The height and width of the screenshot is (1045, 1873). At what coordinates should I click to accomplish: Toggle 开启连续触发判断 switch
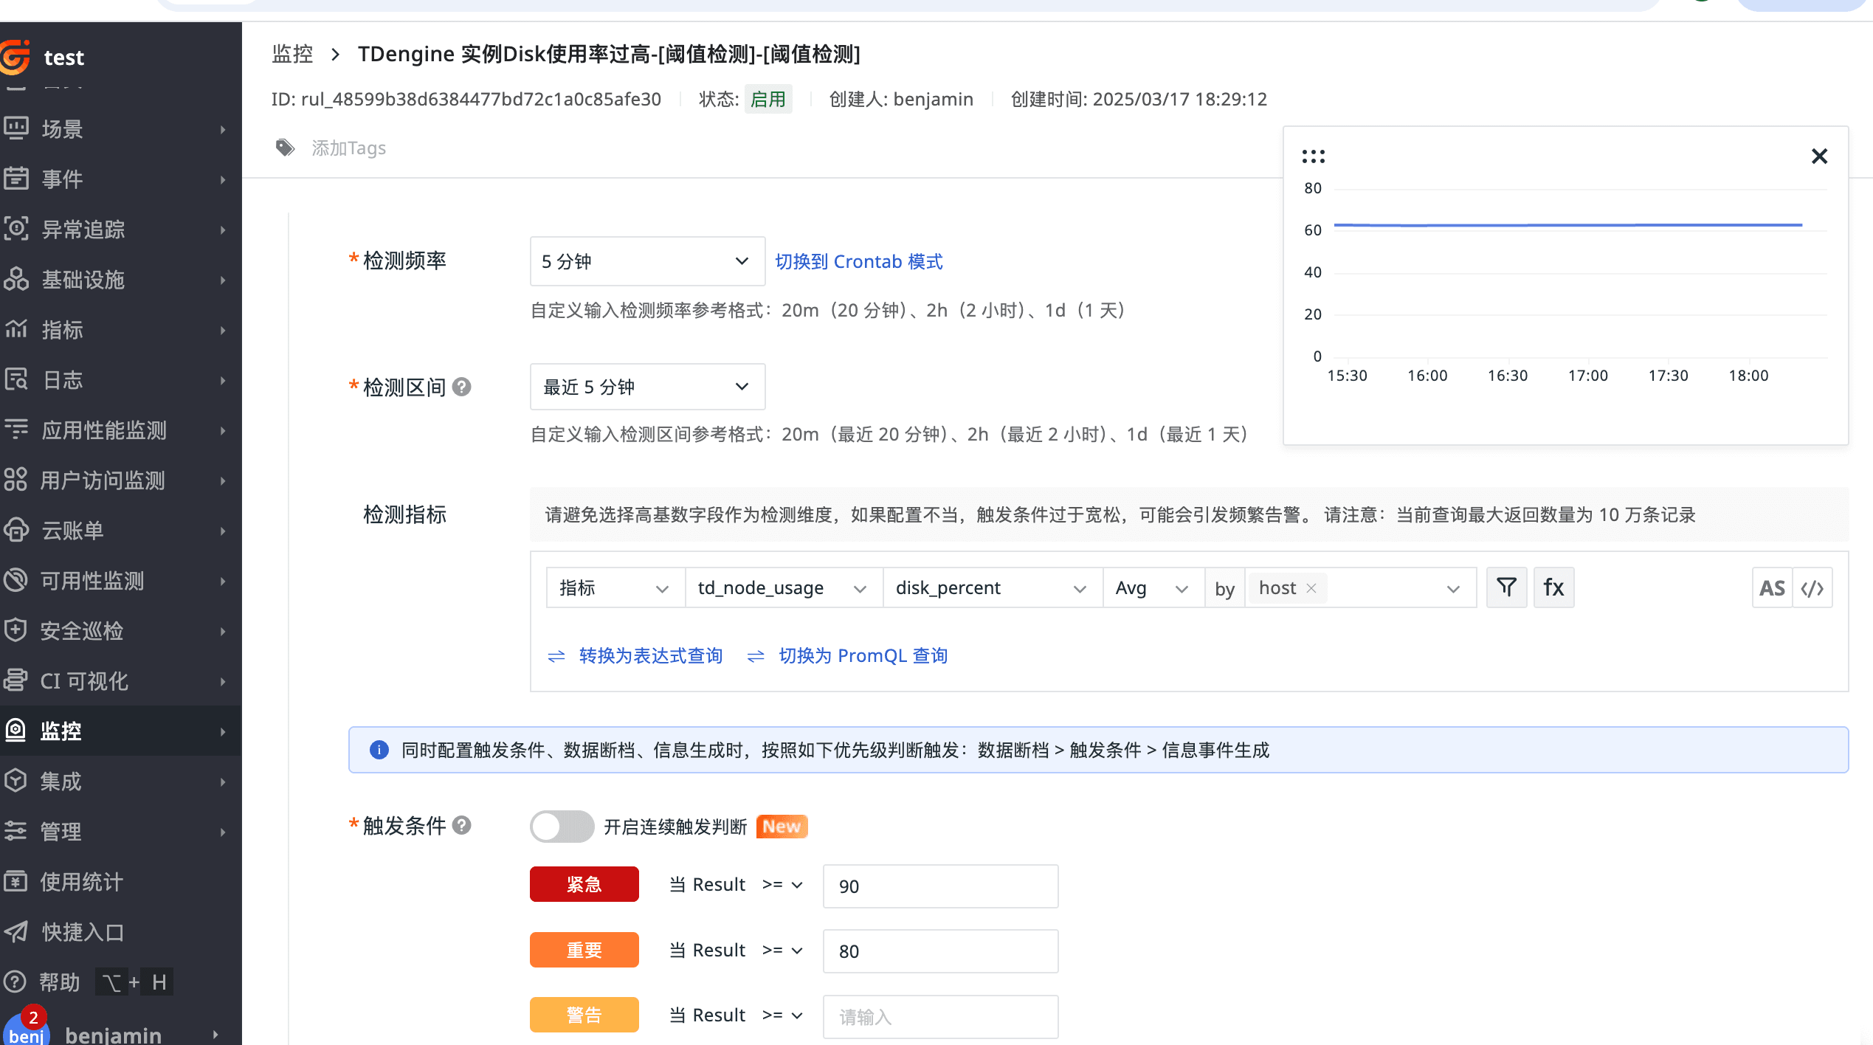coord(562,827)
